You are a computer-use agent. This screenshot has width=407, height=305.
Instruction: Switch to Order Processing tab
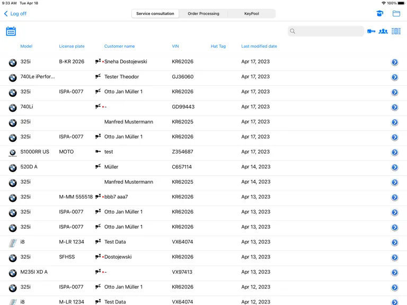[203, 13]
